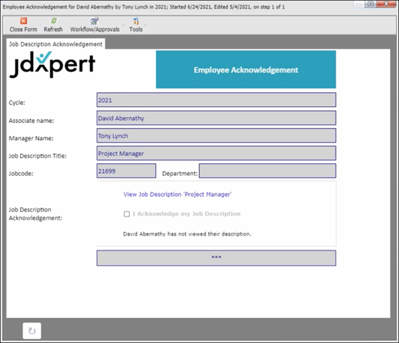
Task: Click the Tools hammer icon
Action: (x=136, y=21)
